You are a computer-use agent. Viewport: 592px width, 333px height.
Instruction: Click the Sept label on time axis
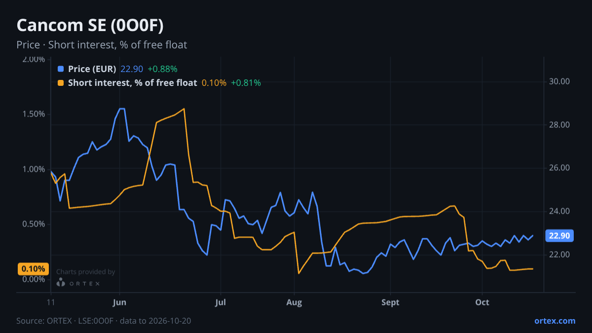click(390, 302)
